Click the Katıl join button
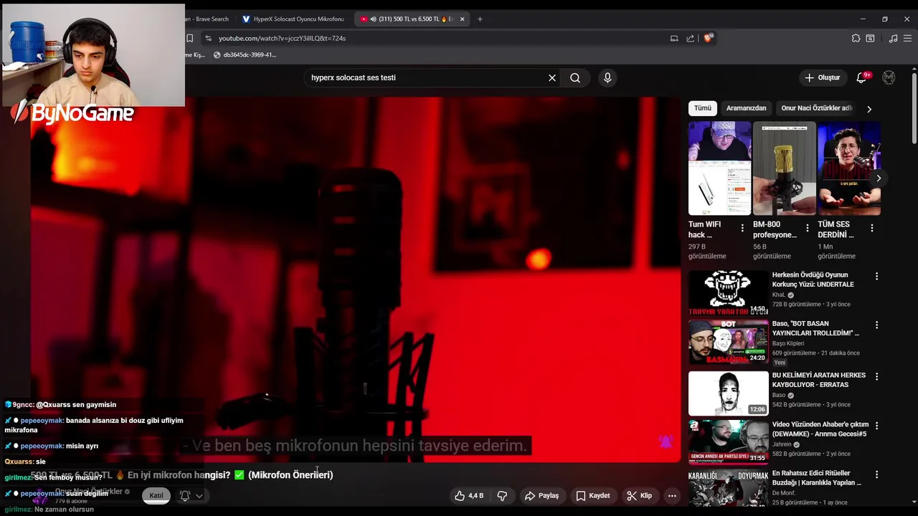This screenshot has width=918, height=516. (156, 495)
